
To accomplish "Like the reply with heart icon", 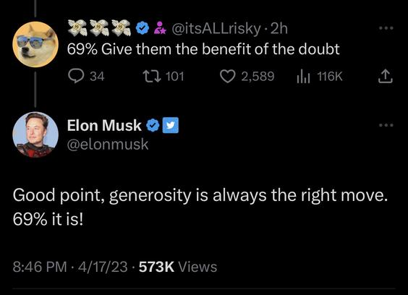I will (227, 76).
